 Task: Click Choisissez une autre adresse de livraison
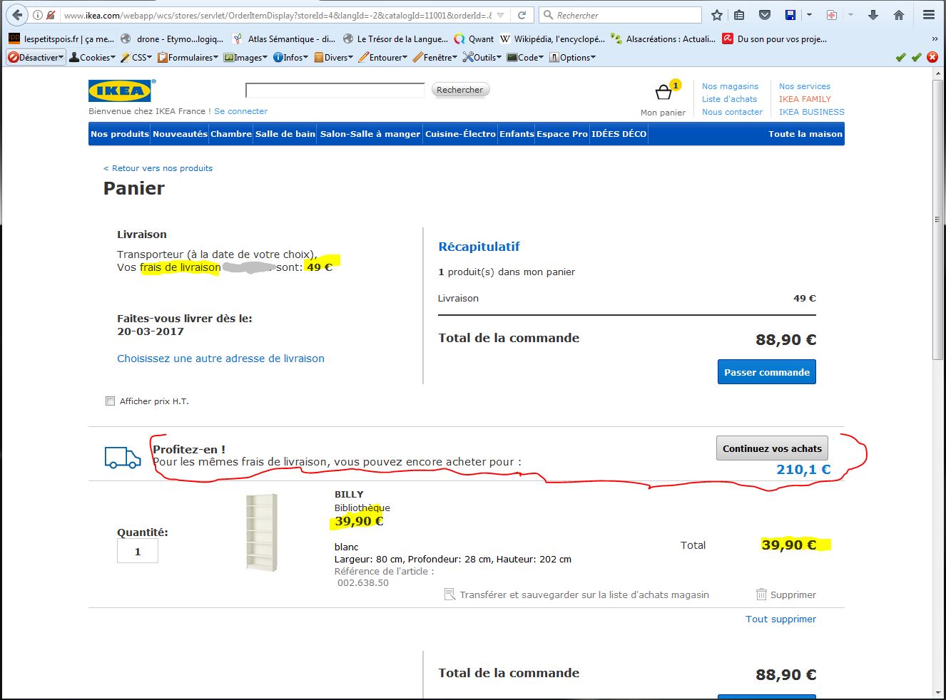(220, 359)
